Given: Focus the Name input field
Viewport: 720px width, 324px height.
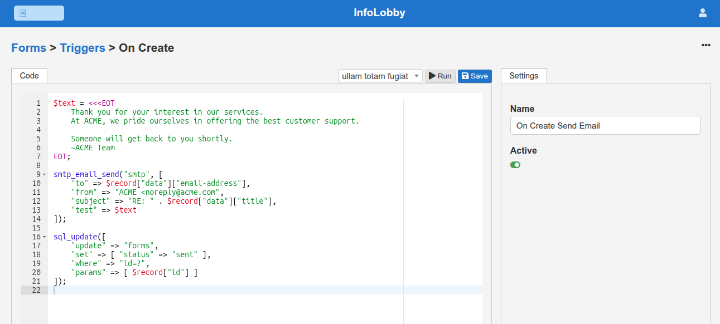Looking at the screenshot, I should pos(605,126).
